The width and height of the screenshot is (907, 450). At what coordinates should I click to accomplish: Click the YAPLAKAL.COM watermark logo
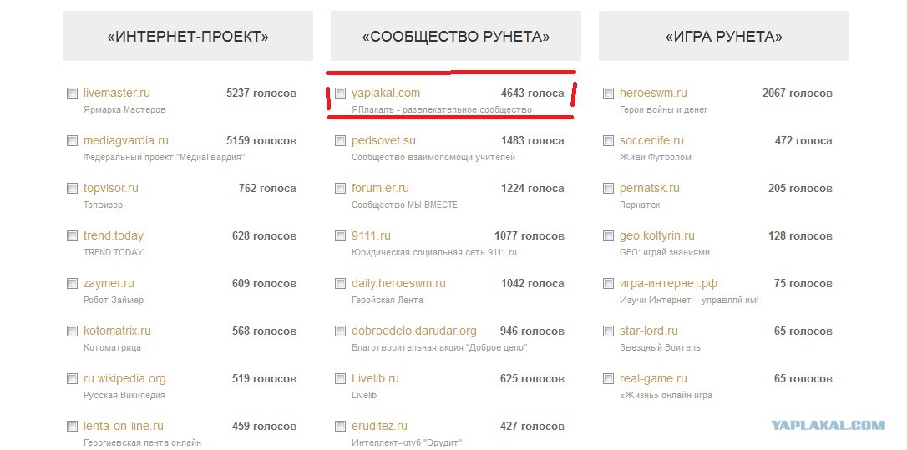[x=828, y=425]
